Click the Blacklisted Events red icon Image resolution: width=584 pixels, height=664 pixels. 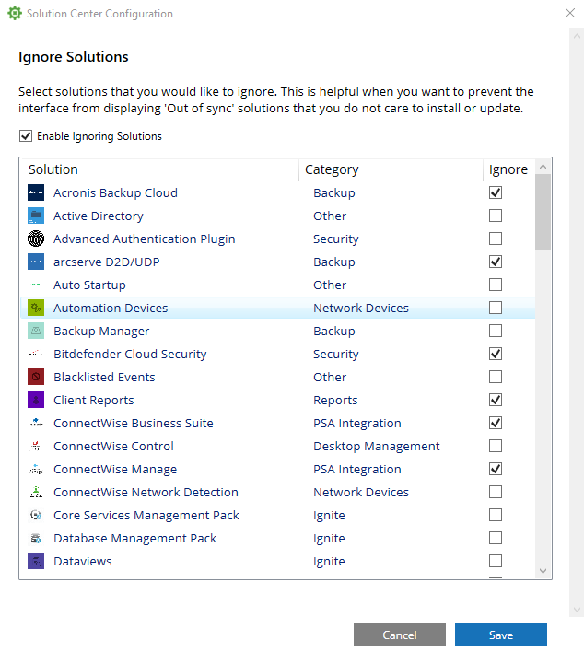pos(36,378)
